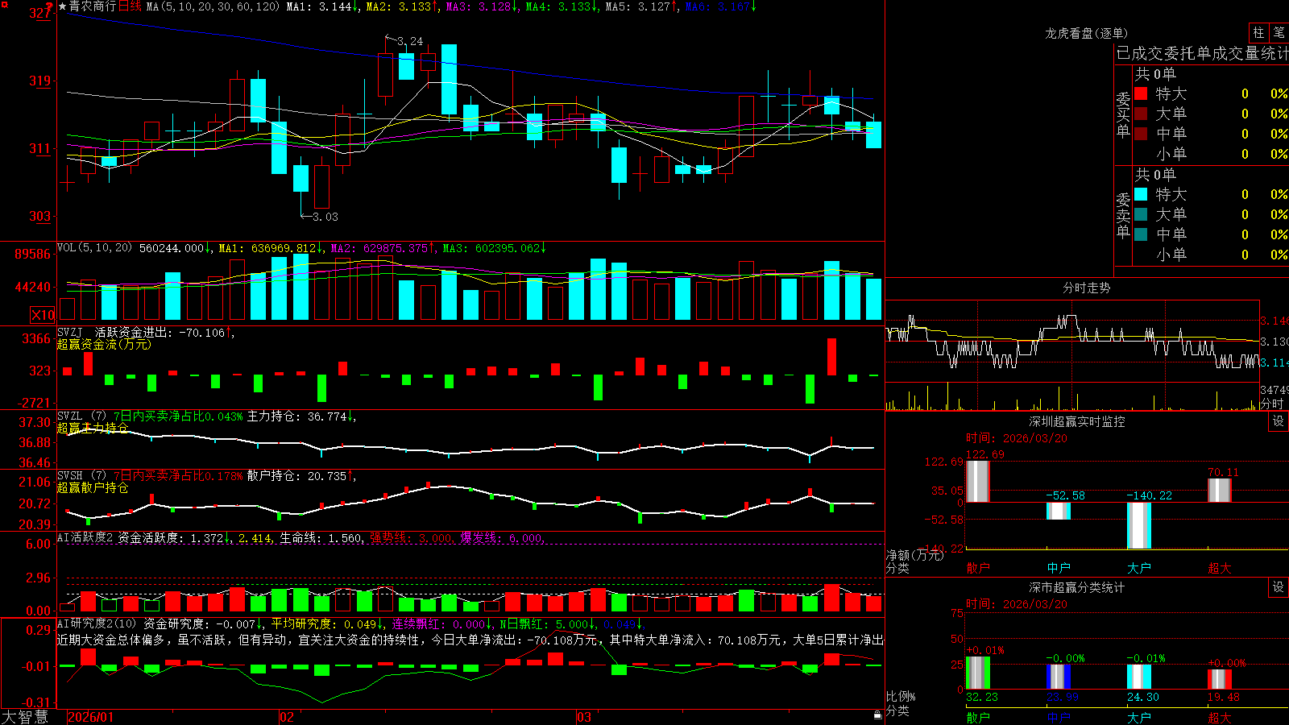Click the 70.11 超大 bar in realtime monitor
The height and width of the screenshot is (725, 1289).
[x=1219, y=490]
